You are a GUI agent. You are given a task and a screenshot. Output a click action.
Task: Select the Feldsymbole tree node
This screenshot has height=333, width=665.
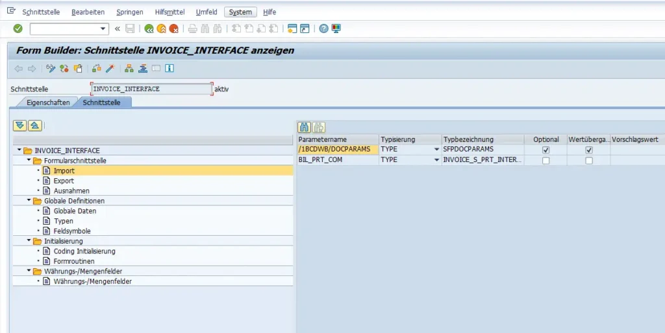click(x=72, y=231)
